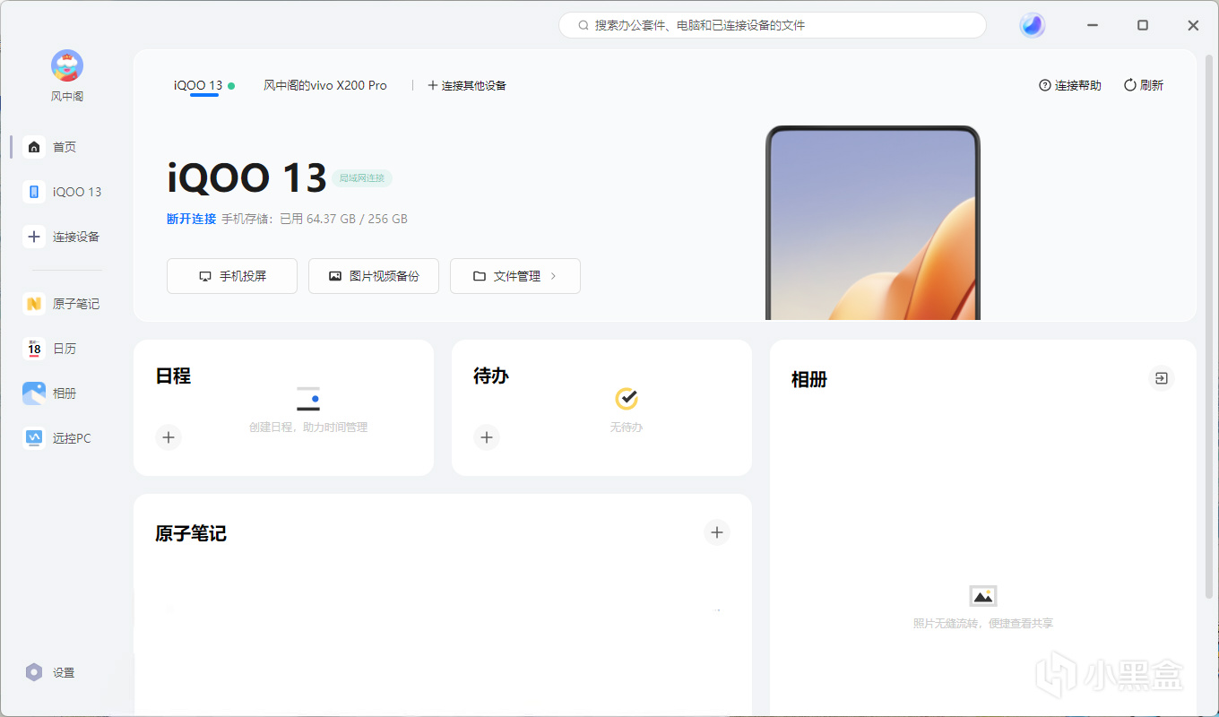
Task: Switch to 风中阁的vivo X200 Pro tab
Action: 325,85
